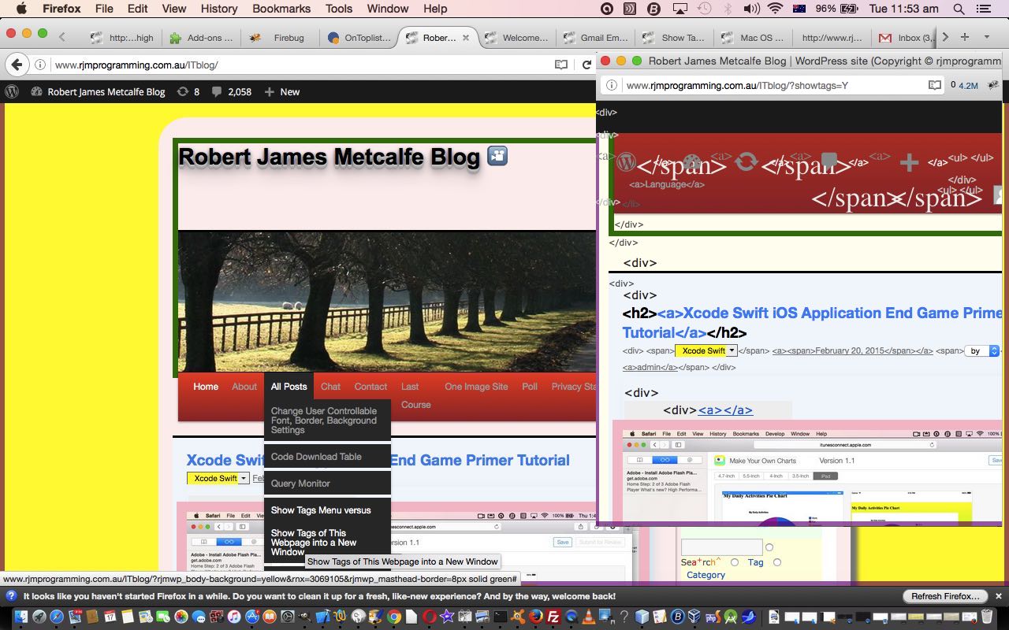The width and height of the screenshot is (1009, 630).
Task: Open FileZilla from the Dock
Action: tap(553, 617)
